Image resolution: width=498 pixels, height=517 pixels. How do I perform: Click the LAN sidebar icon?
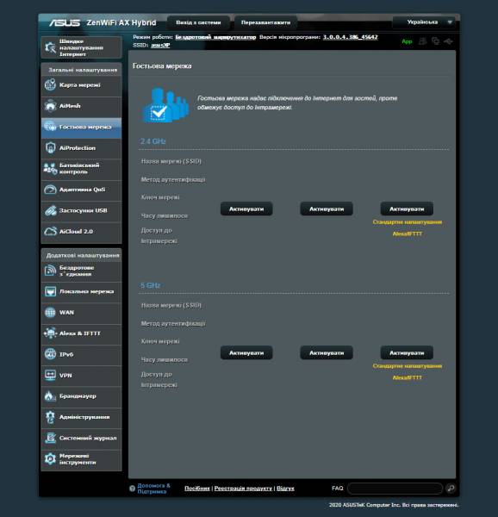(x=50, y=291)
